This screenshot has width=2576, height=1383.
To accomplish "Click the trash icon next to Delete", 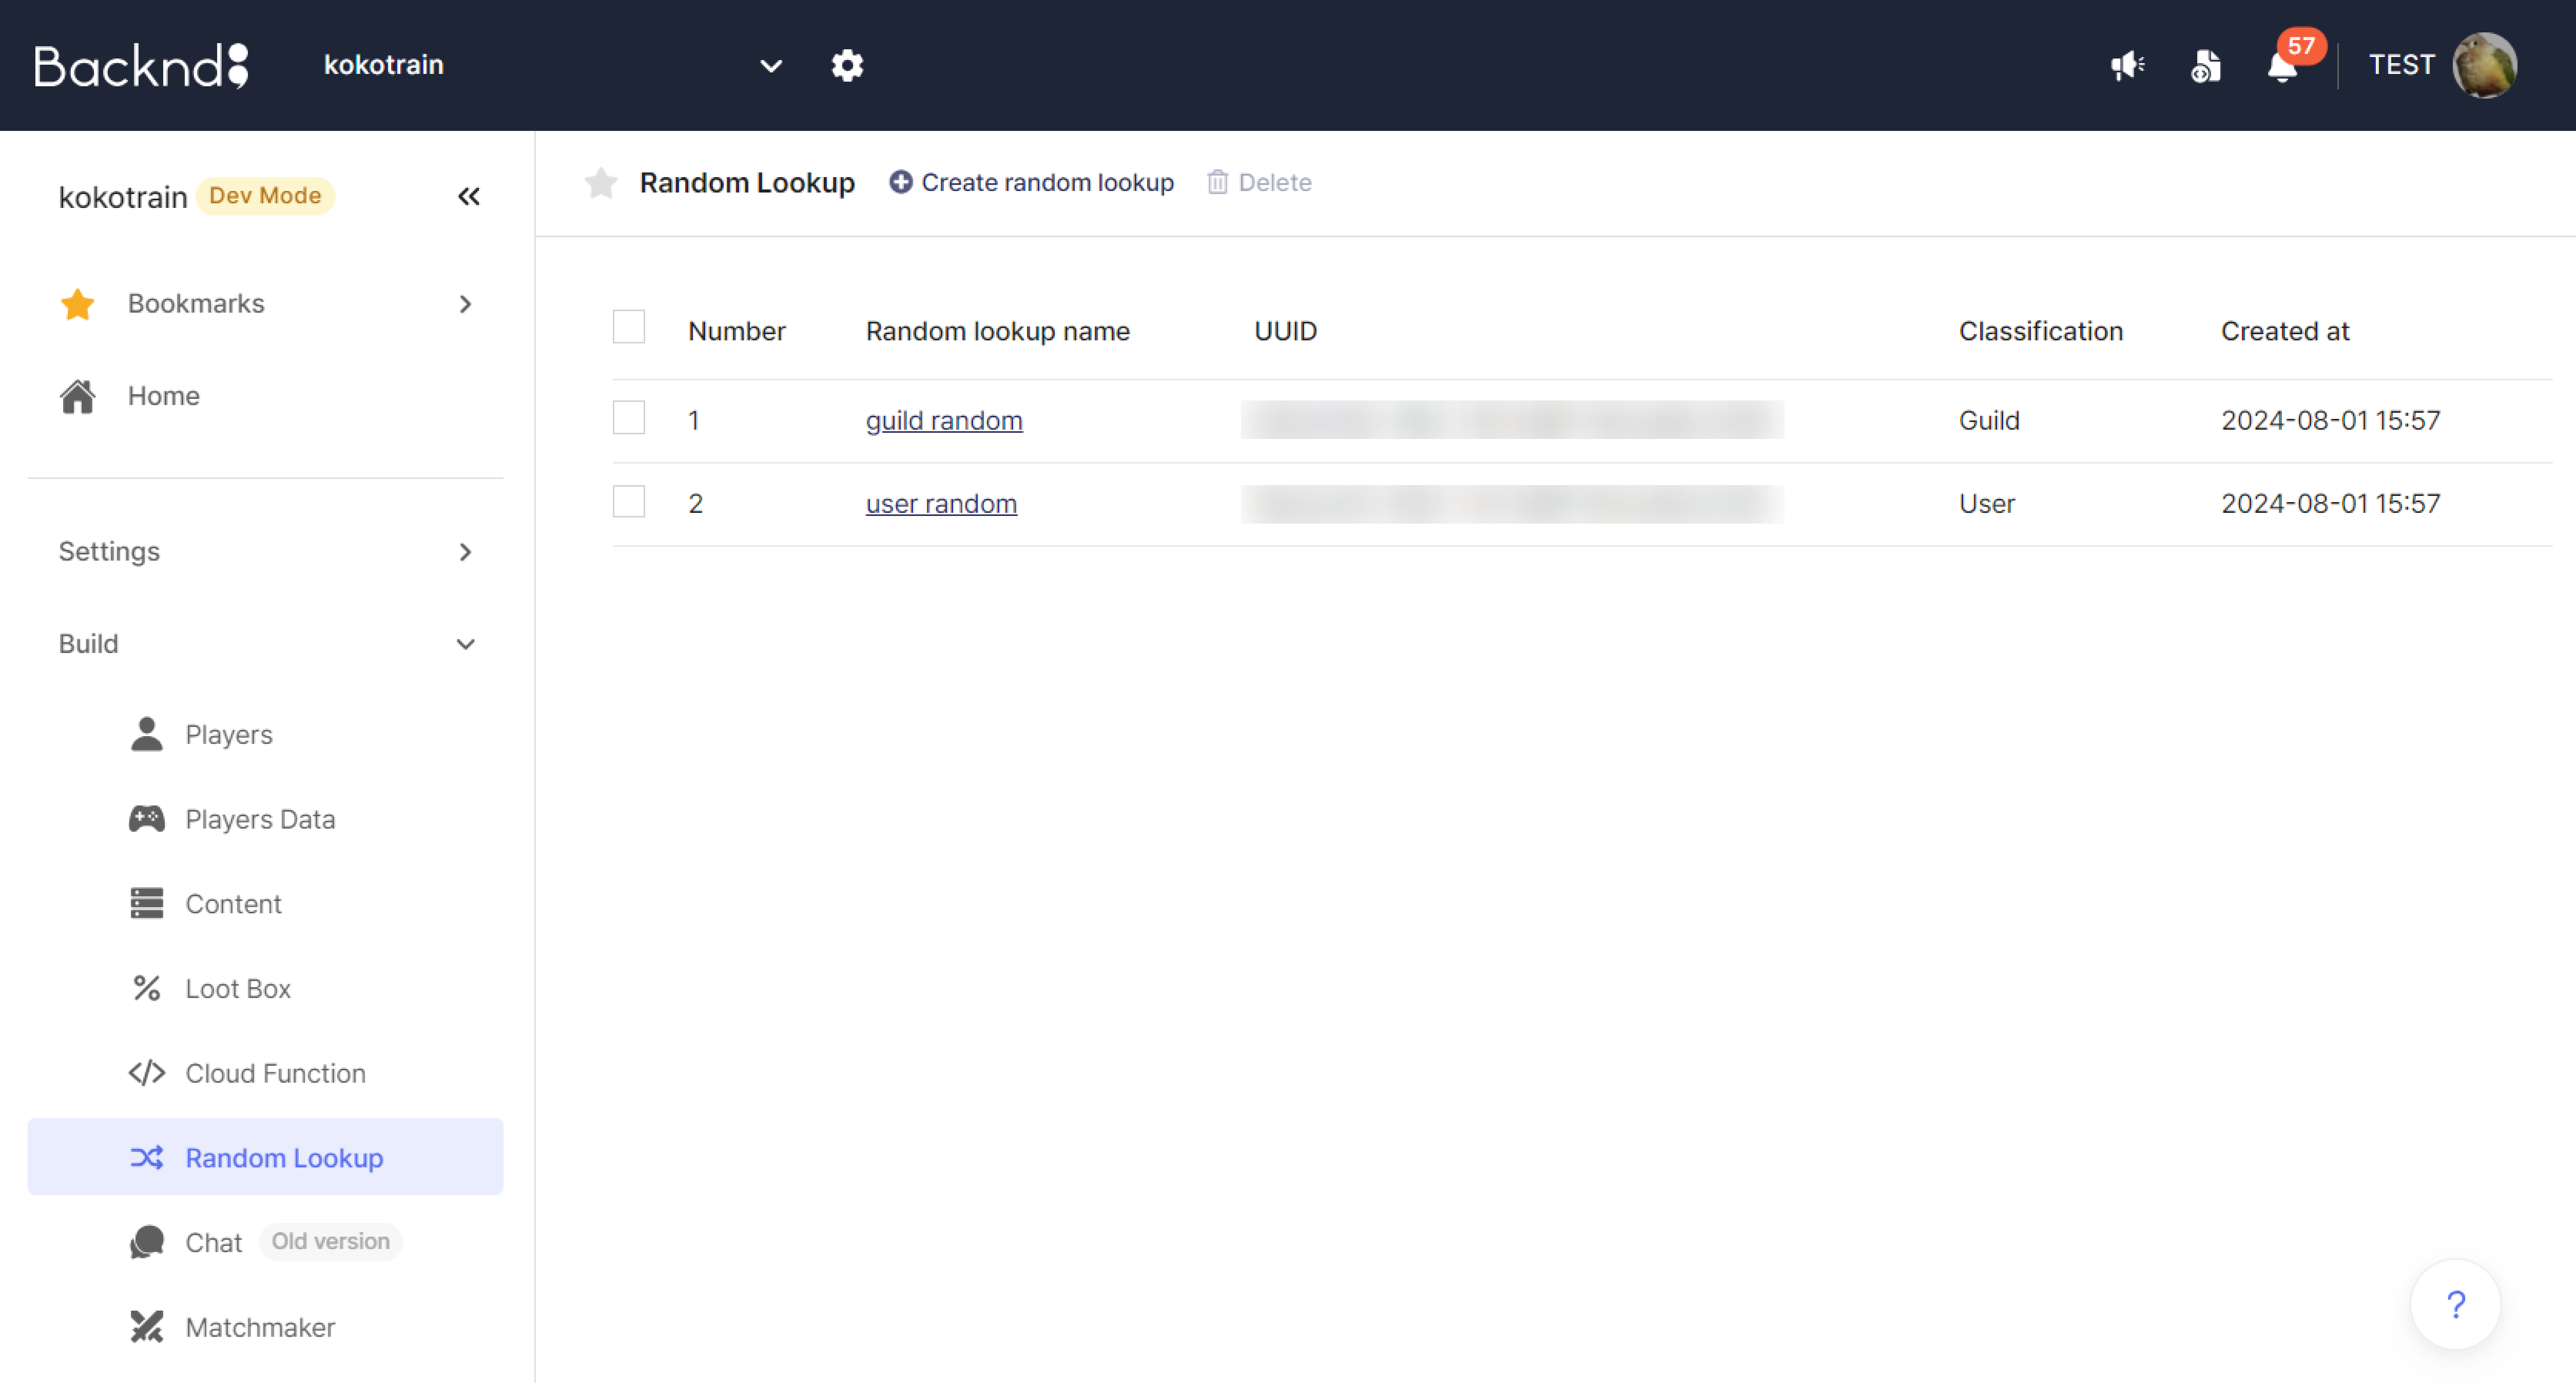I will [1217, 182].
